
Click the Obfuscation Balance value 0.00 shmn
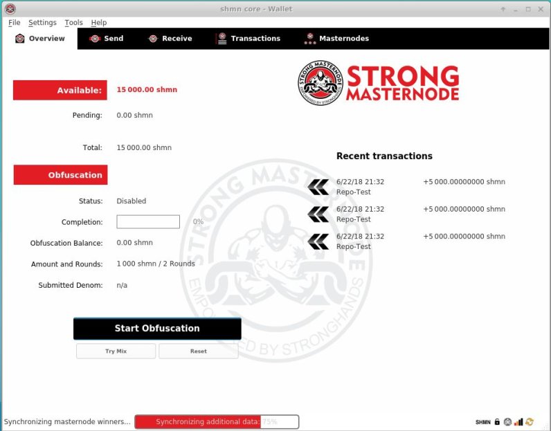134,243
